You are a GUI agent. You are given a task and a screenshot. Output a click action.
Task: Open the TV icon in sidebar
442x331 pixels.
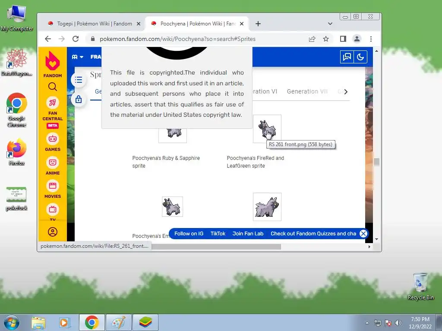click(x=52, y=209)
